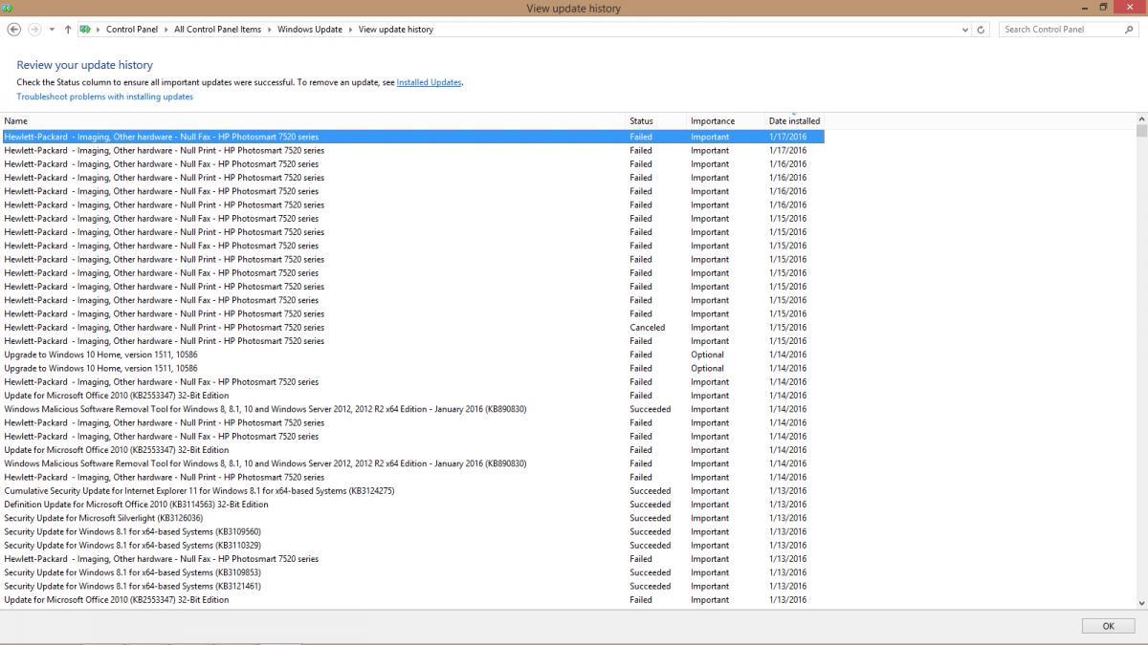The width and height of the screenshot is (1148, 645).
Task: Refresh the update history page
Action: pyautogui.click(x=981, y=30)
